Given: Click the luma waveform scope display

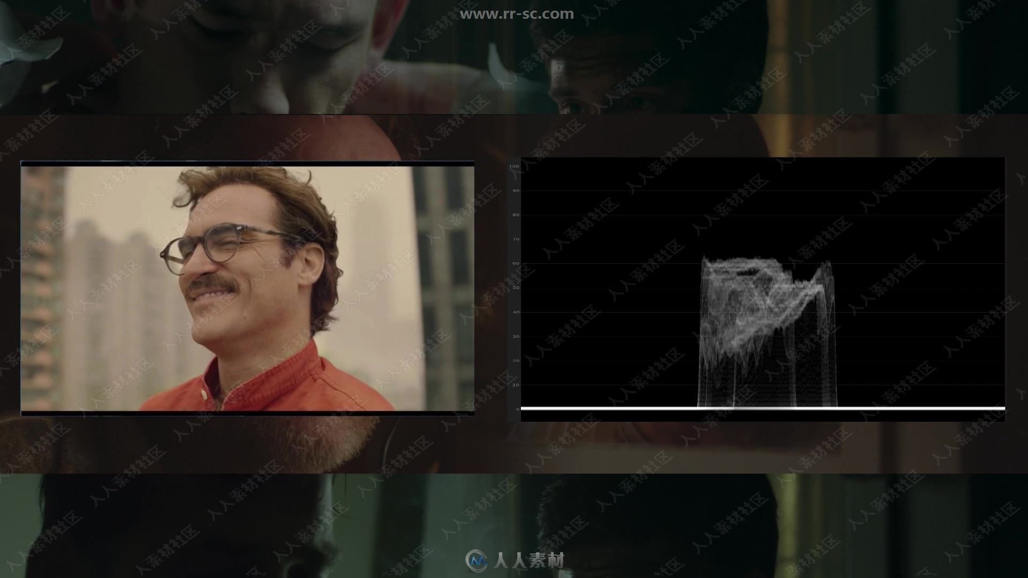Looking at the screenshot, I should [763, 289].
